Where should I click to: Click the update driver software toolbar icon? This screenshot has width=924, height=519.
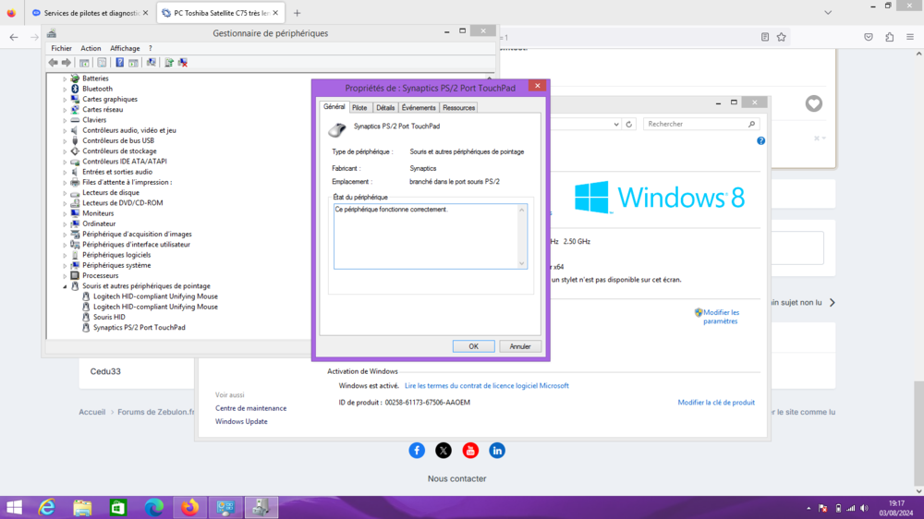(x=168, y=63)
